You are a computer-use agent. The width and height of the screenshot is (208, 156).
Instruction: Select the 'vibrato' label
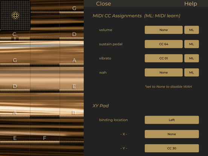[105, 58]
